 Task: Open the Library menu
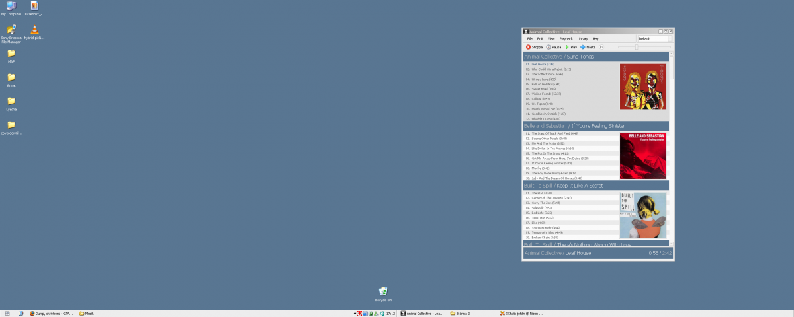(582, 39)
